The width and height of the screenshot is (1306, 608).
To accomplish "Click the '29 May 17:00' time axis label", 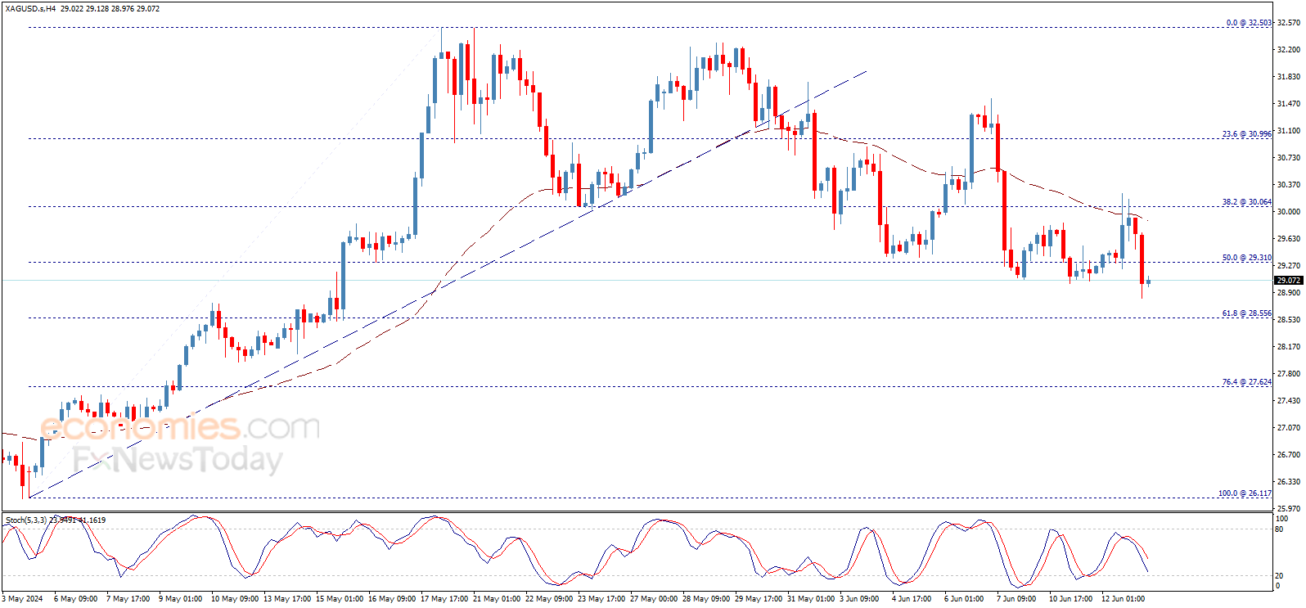I will point(759,599).
